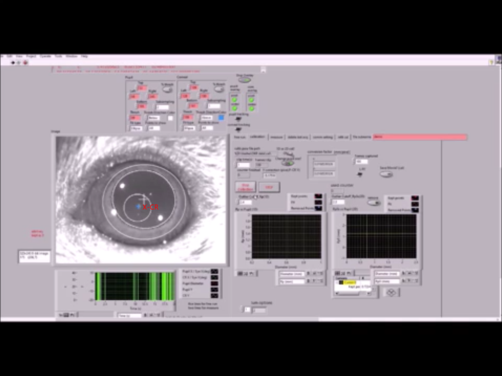The image size is (502, 376).
Task: Select zoom tool in left calibration graph palette
Action: click(x=246, y=273)
